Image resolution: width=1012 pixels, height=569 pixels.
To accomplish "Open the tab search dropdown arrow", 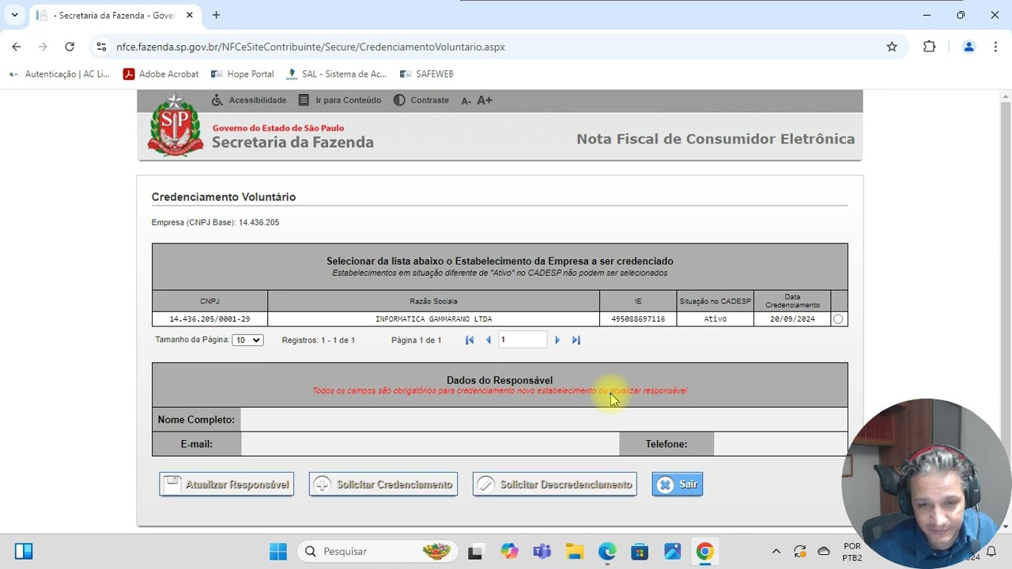I will point(14,15).
